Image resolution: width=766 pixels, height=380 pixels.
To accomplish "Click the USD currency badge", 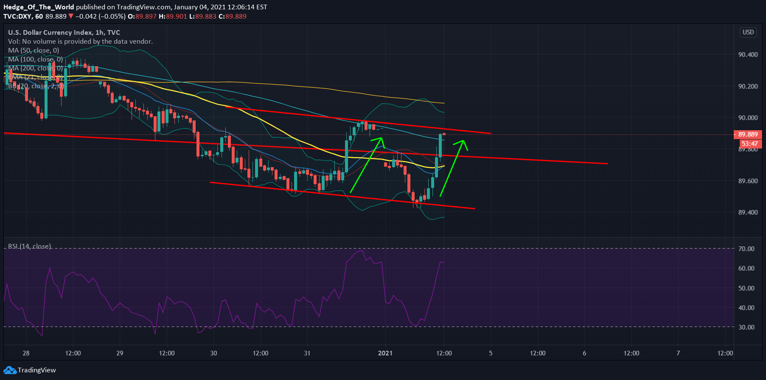I will tap(748, 32).
